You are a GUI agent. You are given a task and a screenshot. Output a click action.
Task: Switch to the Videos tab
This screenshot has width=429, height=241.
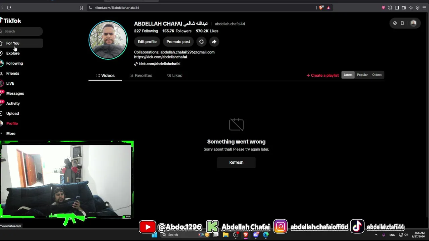click(x=105, y=75)
